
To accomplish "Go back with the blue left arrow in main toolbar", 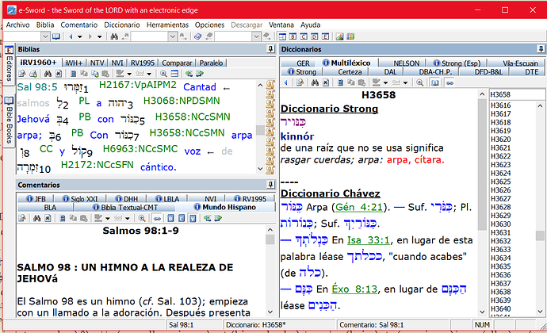I will 71,36.
